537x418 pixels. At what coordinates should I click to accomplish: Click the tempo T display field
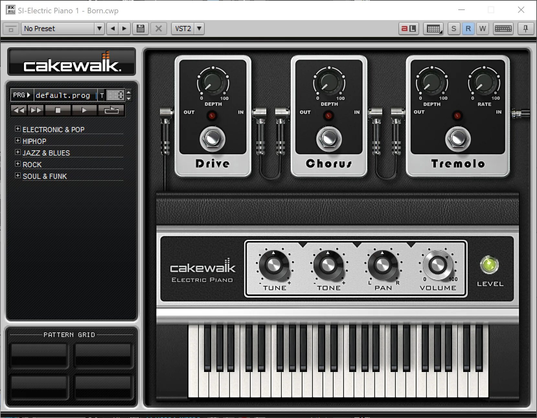click(x=115, y=95)
